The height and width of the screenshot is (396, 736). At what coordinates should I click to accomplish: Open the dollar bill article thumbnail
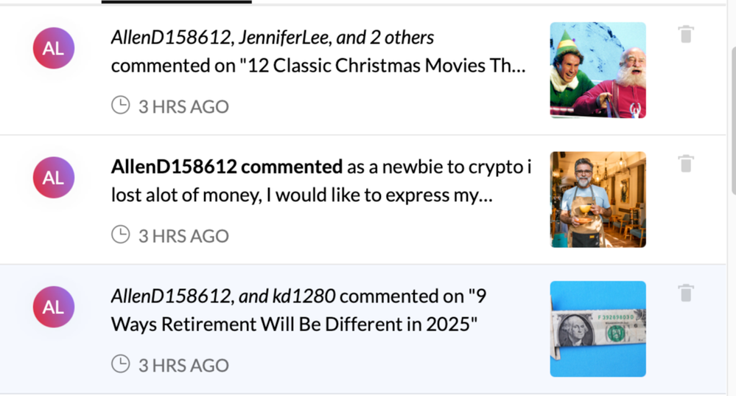coord(597,329)
